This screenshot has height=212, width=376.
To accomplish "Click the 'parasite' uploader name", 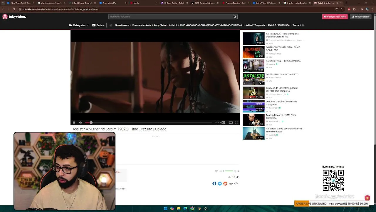I will click(272, 64).
